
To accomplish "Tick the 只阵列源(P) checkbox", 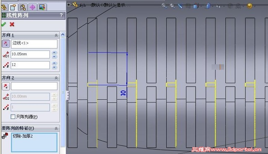I will click(13, 117).
